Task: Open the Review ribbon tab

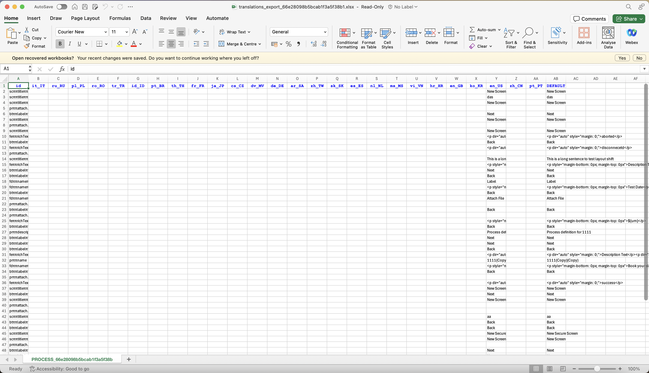Action: tap(168, 18)
